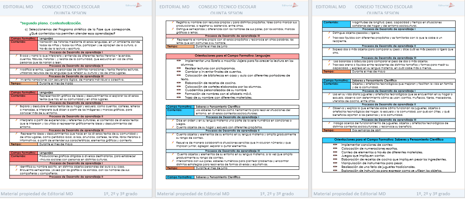Click 'Producciones graficas dirigidas a diversos destinatarios' cell
Image resolution: width=465 pixels, height=211 pixels.
coord(91,158)
